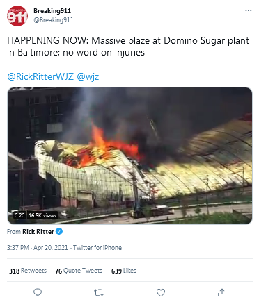Click the 0:20 video duration badge

[x=19, y=215]
